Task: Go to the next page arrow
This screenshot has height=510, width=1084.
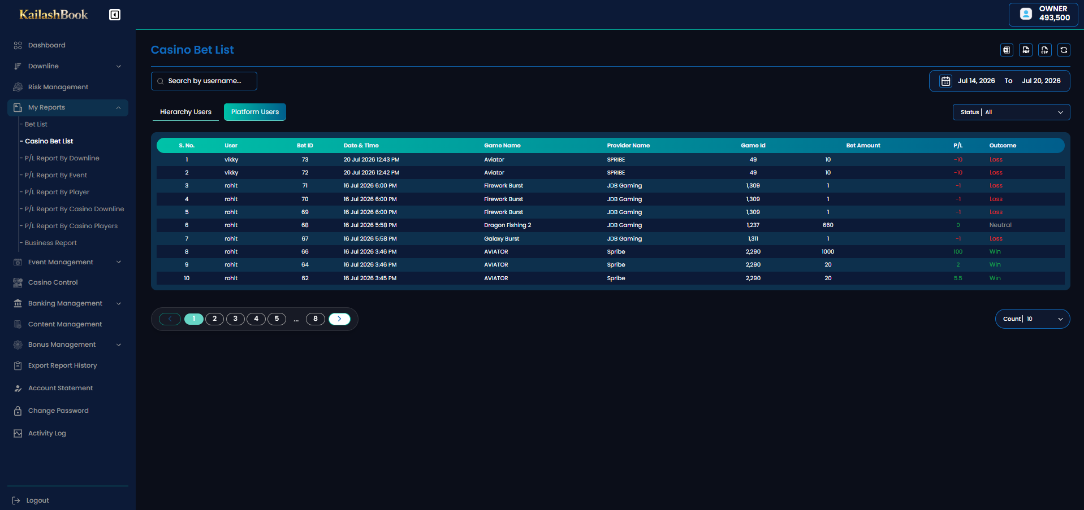Action: (x=339, y=319)
